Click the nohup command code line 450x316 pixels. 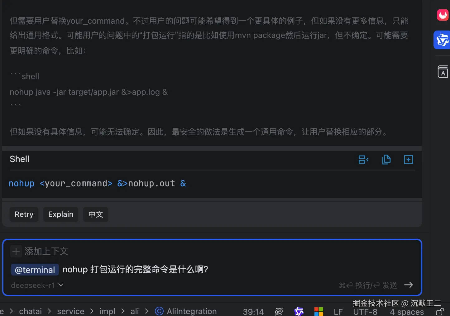[x=97, y=184]
